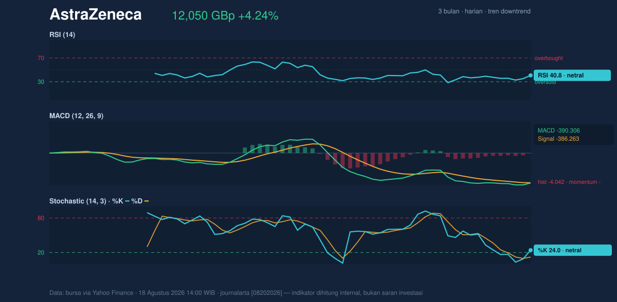Screen dimensions: 617x302
Task: Click the RSI (14) panel heading
Action: click(62, 34)
